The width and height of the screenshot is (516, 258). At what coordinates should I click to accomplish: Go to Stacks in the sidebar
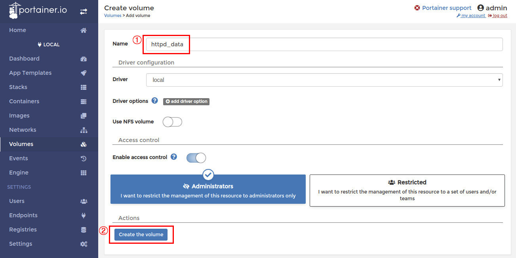(x=18, y=87)
